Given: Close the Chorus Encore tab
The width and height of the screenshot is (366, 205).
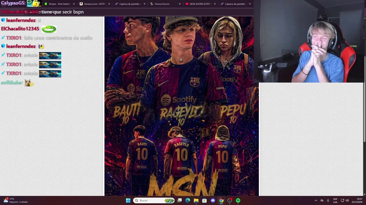Looking at the screenshot, I should tap(180, 4).
